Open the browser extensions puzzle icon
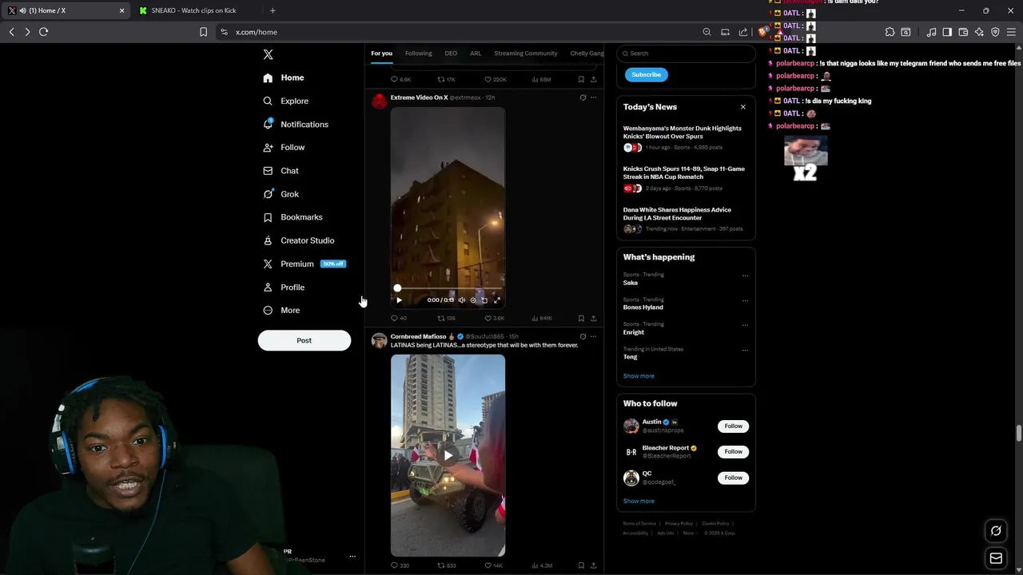 pyautogui.click(x=890, y=32)
